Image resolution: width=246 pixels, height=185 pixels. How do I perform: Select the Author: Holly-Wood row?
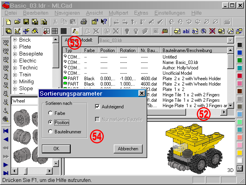[x=145, y=68]
